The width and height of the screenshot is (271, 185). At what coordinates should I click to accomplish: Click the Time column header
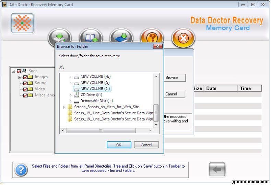250,88
